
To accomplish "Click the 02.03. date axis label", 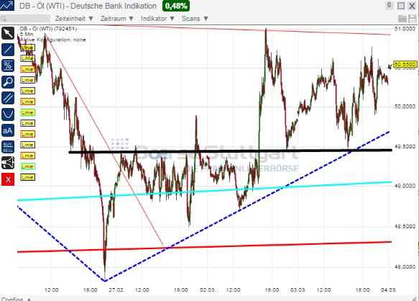I will 208,290.
